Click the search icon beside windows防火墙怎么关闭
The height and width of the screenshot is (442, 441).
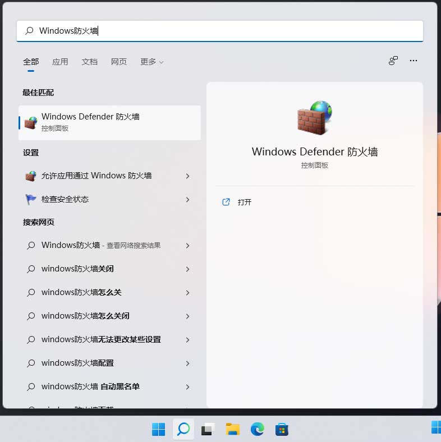(x=31, y=316)
